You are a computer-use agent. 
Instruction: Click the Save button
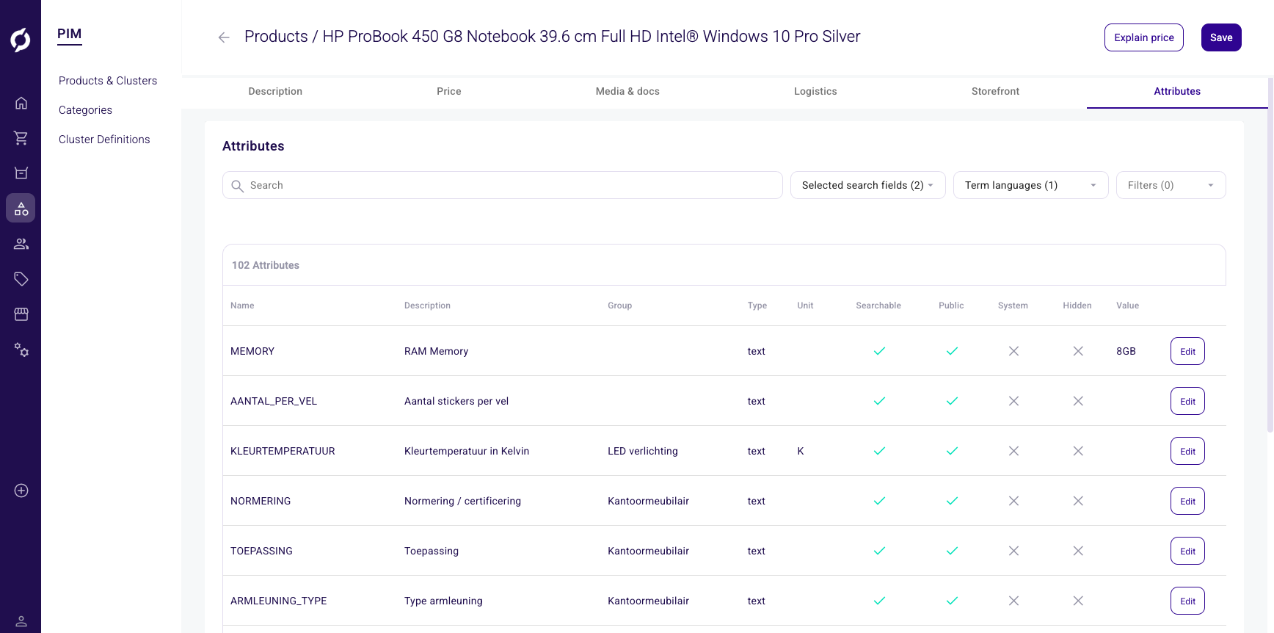pyautogui.click(x=1221, y=37)
